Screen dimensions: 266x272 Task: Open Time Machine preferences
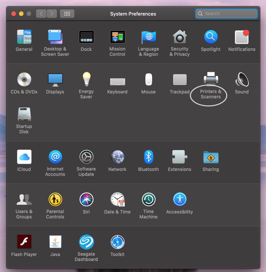[x=148, y=199]
